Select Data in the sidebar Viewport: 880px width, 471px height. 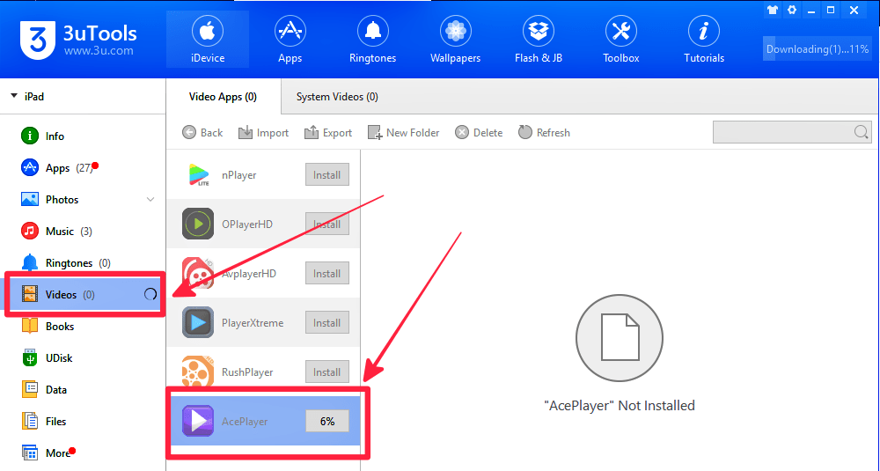(81, 390)
